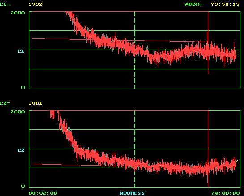The width and height of the screenshot is (244, 196).
Task: Click the ADDR= label at top
Action: [194, 4]
